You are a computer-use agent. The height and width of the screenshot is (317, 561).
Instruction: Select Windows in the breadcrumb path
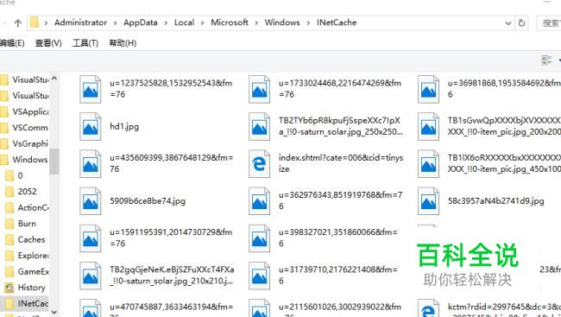pyautogui.click(x=282, y=22)
